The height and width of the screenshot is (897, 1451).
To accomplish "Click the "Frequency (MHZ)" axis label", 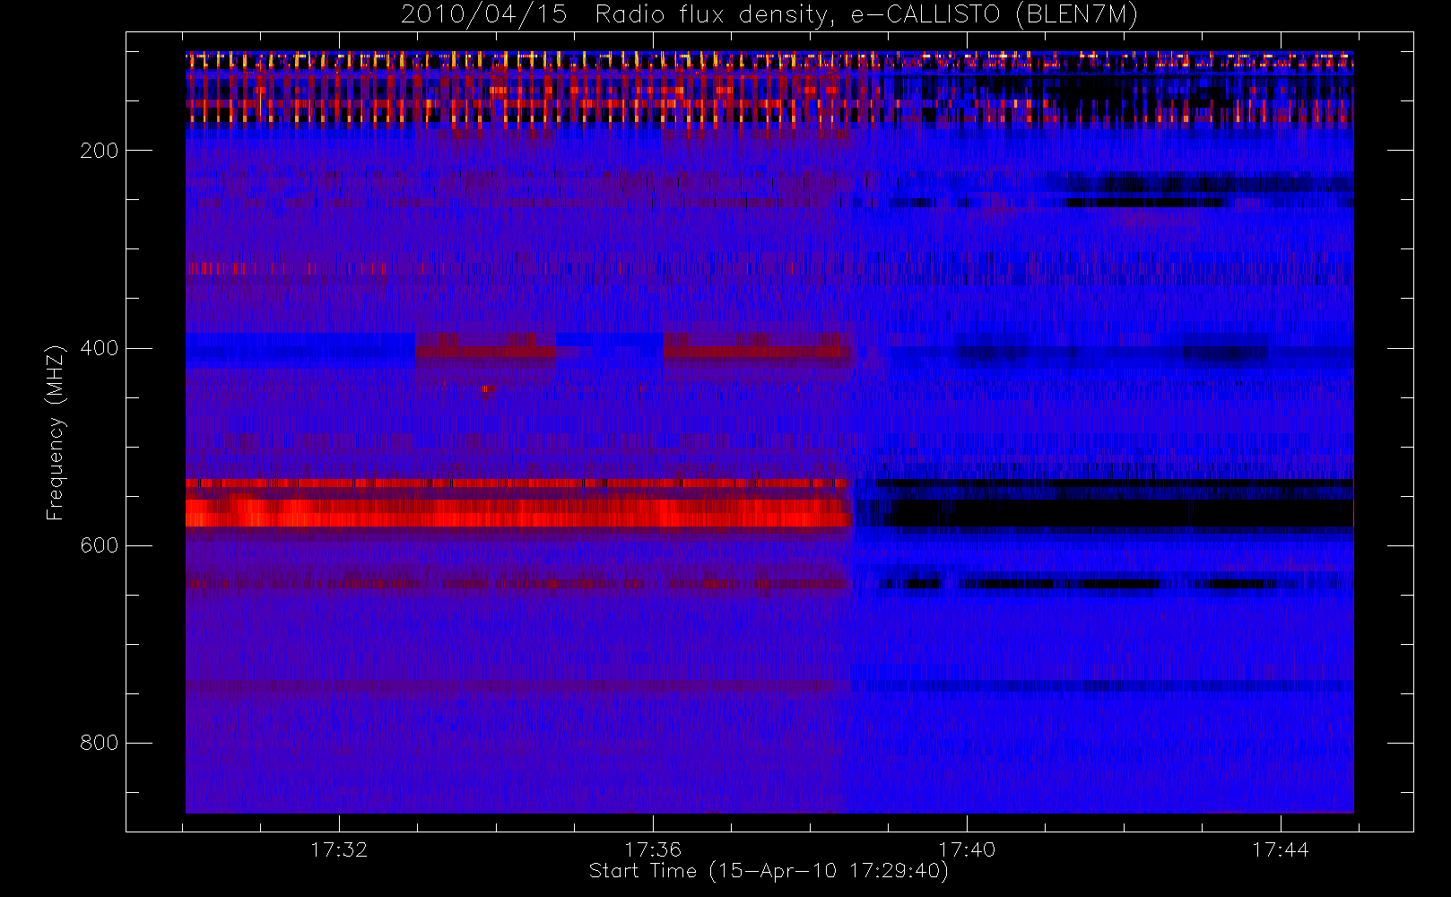I will (56, 432).
